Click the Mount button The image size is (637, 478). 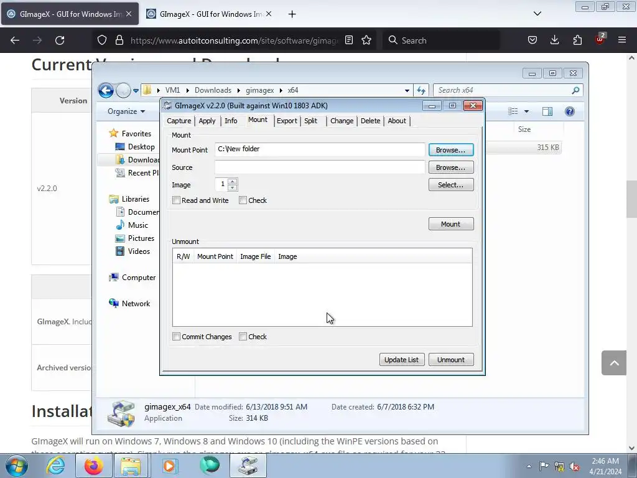[x=451, y=224]
